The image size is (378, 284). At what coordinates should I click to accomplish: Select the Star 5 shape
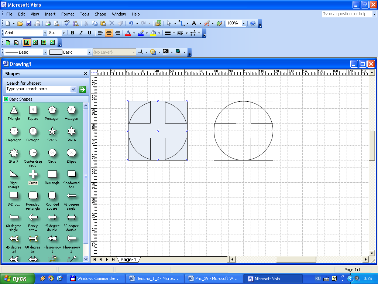point(52,134)
